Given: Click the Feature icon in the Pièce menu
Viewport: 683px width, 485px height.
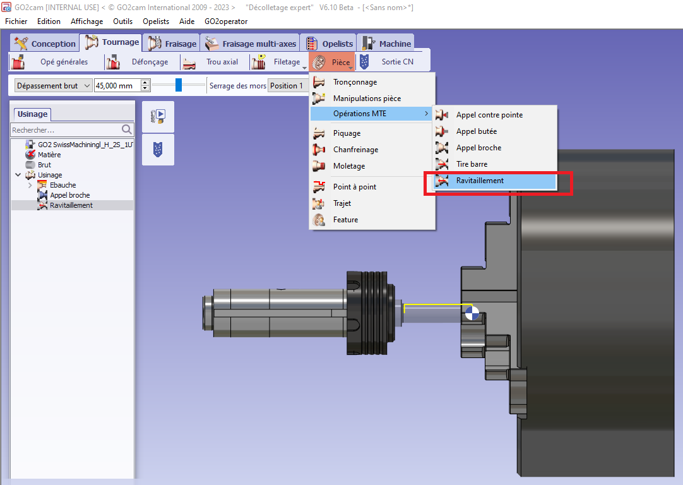Looking at the screenshot, I should coord(319,220).
